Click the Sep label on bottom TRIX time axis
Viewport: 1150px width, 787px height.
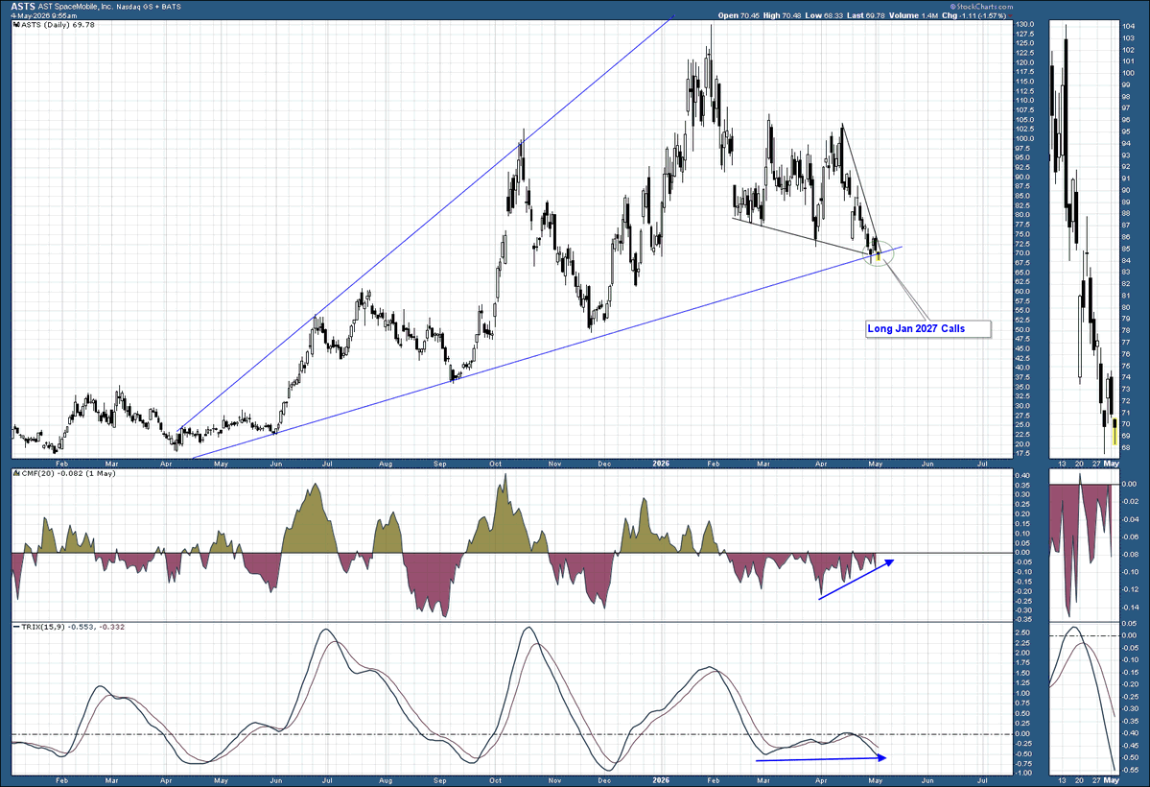pos(440,780)
